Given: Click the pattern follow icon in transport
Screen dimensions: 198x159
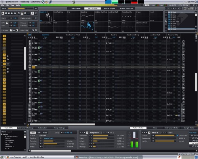Looking at the screenshot, I should click(19, 13).
